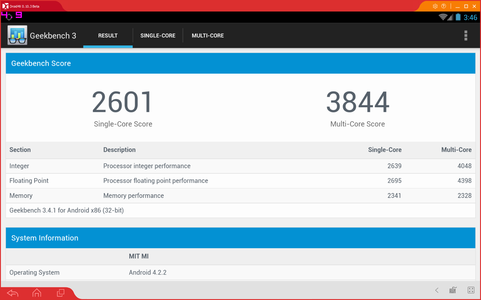Click Floating Point multi-core value 4398
Screen dimensions: 481x300
(x=464, y=181)
